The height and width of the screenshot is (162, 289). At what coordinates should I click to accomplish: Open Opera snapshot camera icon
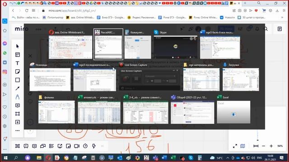coord(240,10)
